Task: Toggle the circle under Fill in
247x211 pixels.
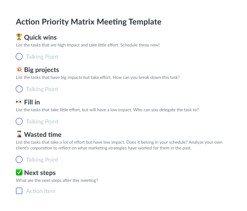Action: pos(19,121)
